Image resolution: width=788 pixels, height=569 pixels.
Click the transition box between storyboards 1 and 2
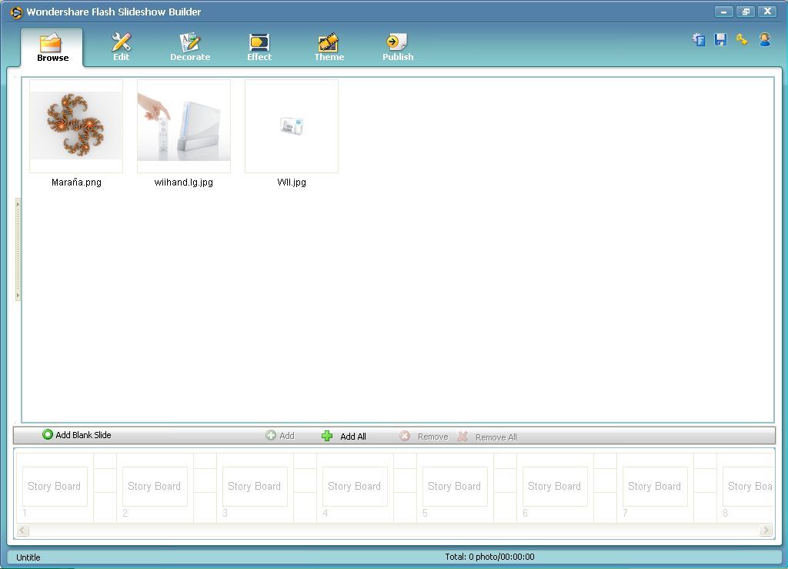coord(105,480)
